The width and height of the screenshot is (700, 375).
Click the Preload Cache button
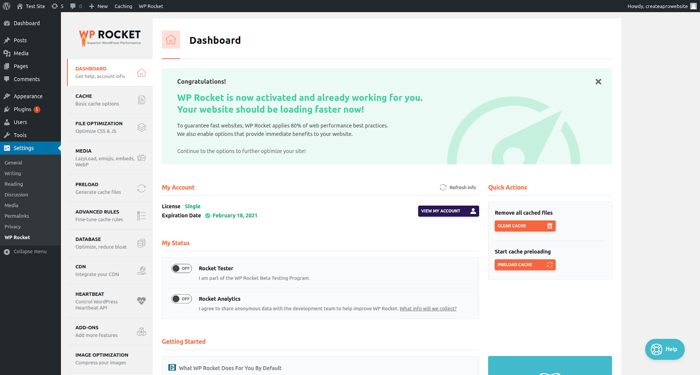[525, 265]
